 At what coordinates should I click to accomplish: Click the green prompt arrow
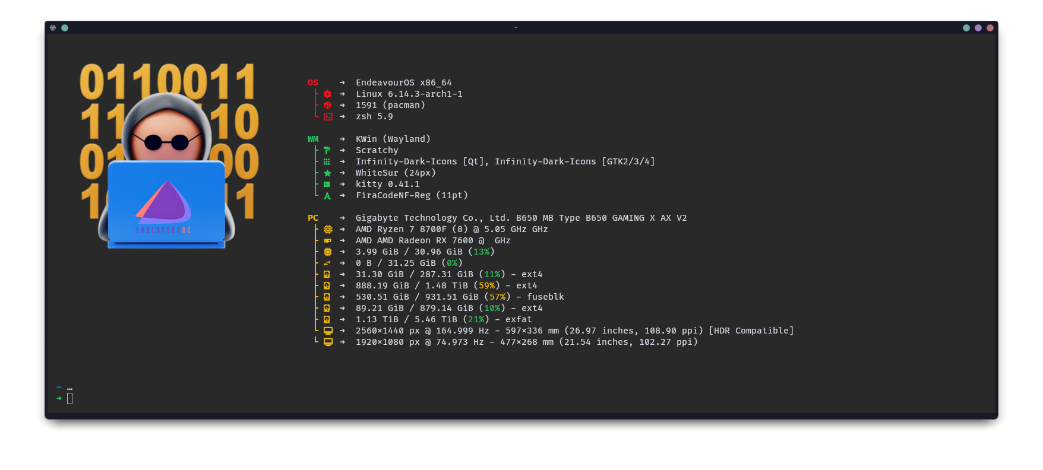pos(59,398)
